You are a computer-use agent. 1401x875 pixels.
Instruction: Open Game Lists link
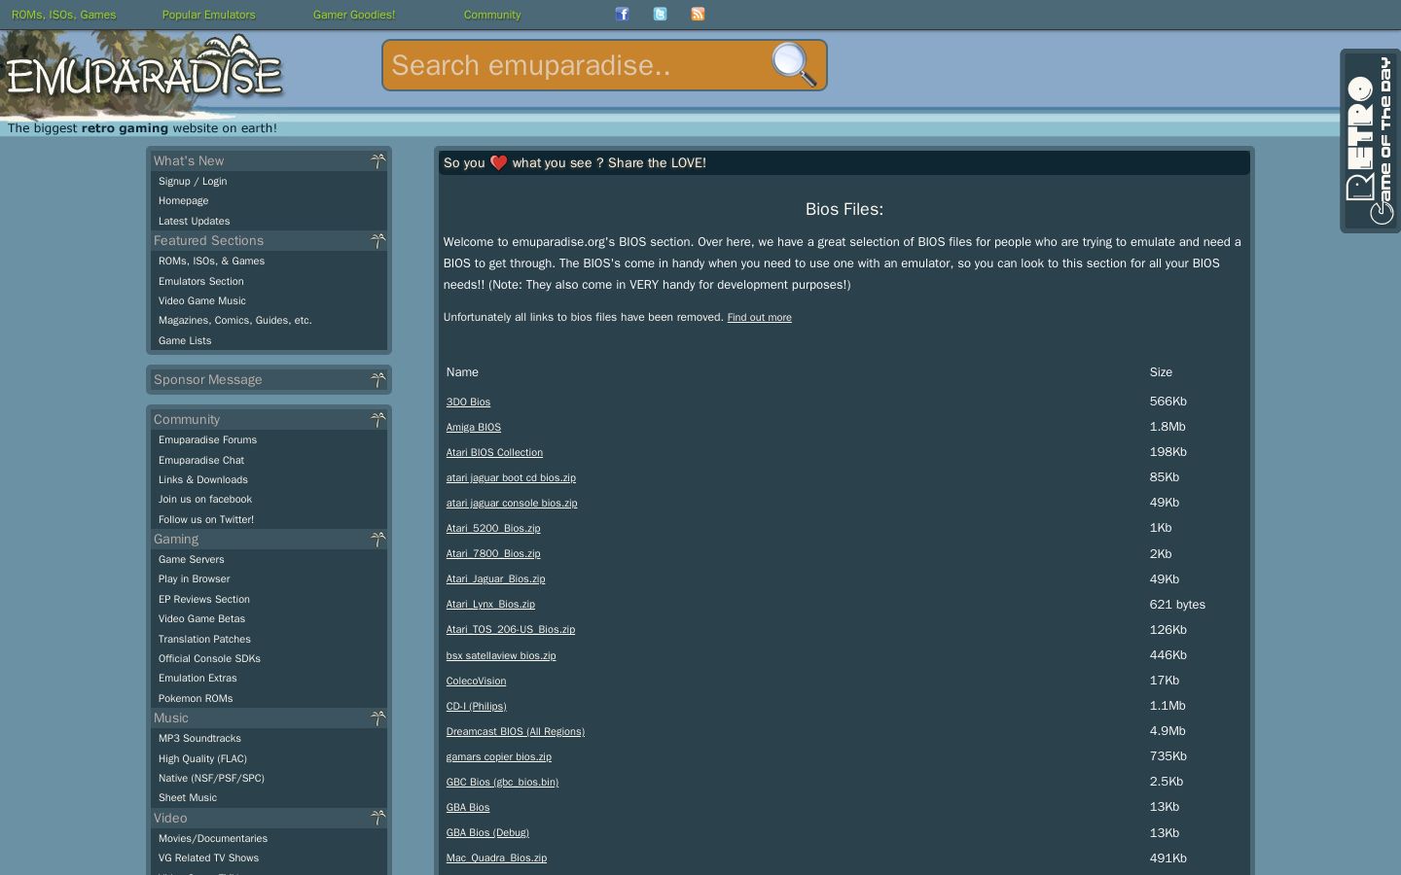point(185,340)
